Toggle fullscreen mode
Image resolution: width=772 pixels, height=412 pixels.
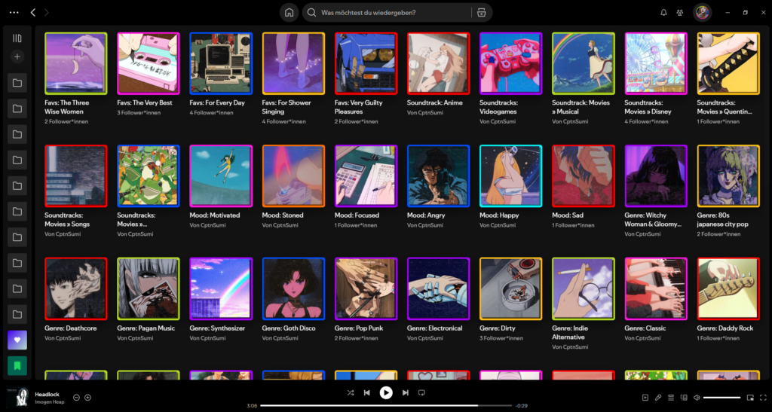tap(763, 397)
